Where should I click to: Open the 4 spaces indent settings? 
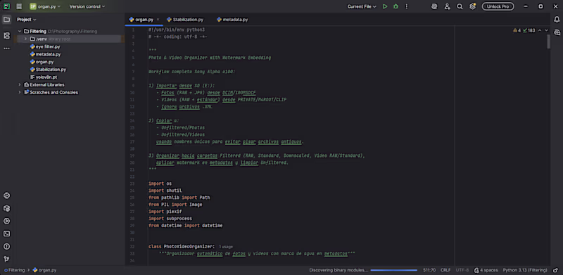(486, 270)
